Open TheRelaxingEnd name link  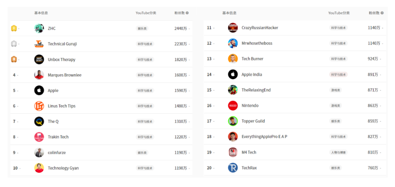tap(256, 90)
